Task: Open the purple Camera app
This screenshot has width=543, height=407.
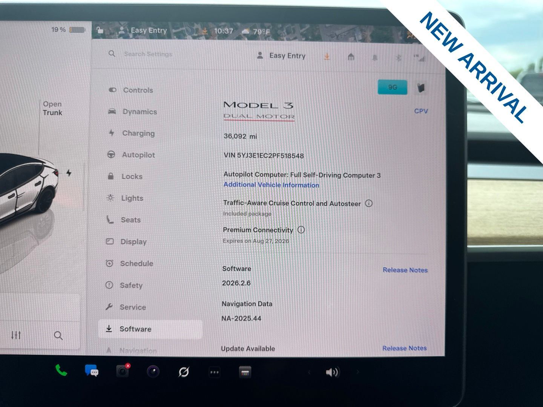Action: click(x=153, y=372)
